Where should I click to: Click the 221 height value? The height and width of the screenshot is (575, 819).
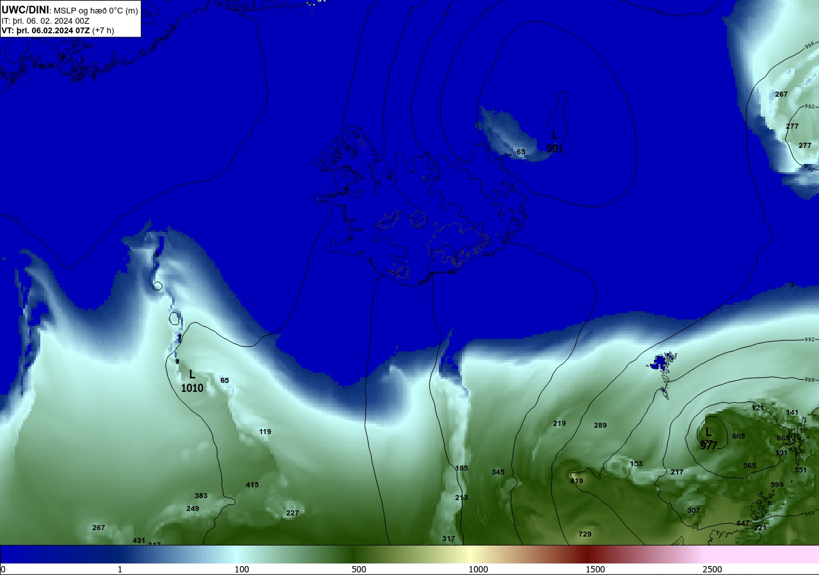(x=760, y=528)
